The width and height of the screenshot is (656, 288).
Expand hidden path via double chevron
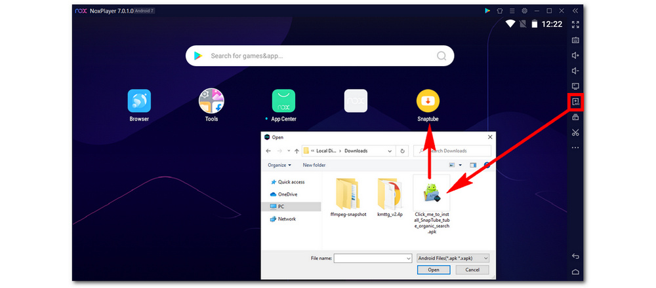point(312,151)
